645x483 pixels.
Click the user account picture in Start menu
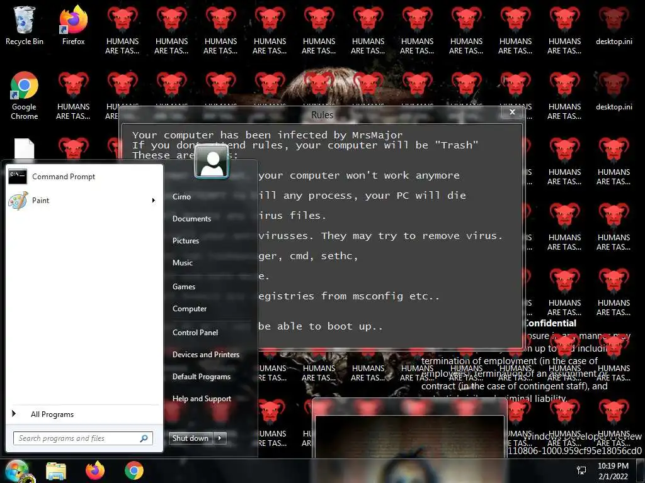pyautogui.click(x=212, y=162)
